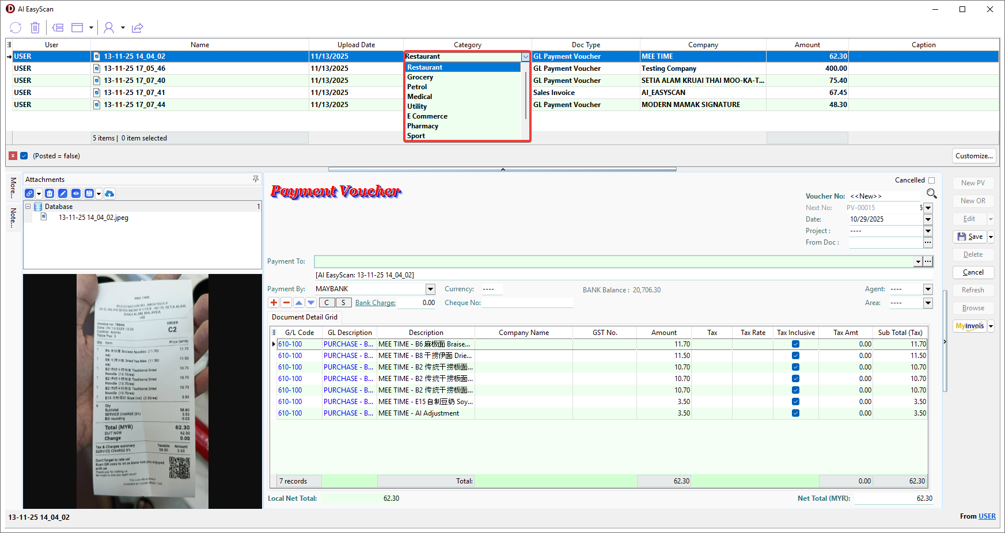The width and height of the screenshot is (1005, 533).
Task: Click the pencil edit icon in Attachments
Action: (x=63, y=194)
